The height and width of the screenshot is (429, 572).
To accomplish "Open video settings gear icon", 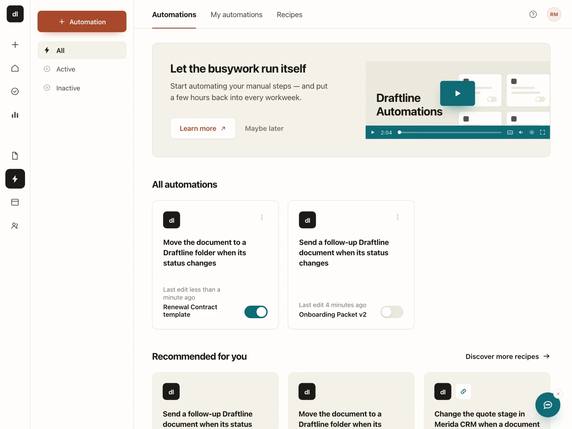I will click(532, 132).
